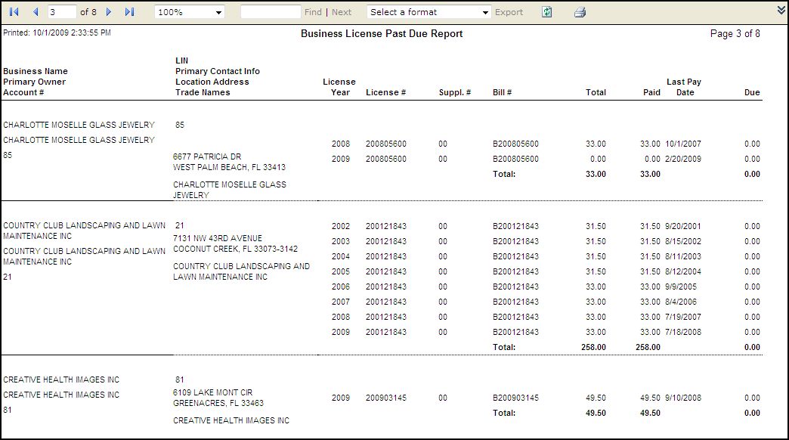Refresh the report
789x440 pixels.
547,12
